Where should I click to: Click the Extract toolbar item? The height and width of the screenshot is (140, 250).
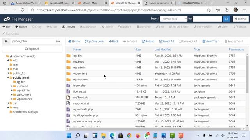click(239, 27)
